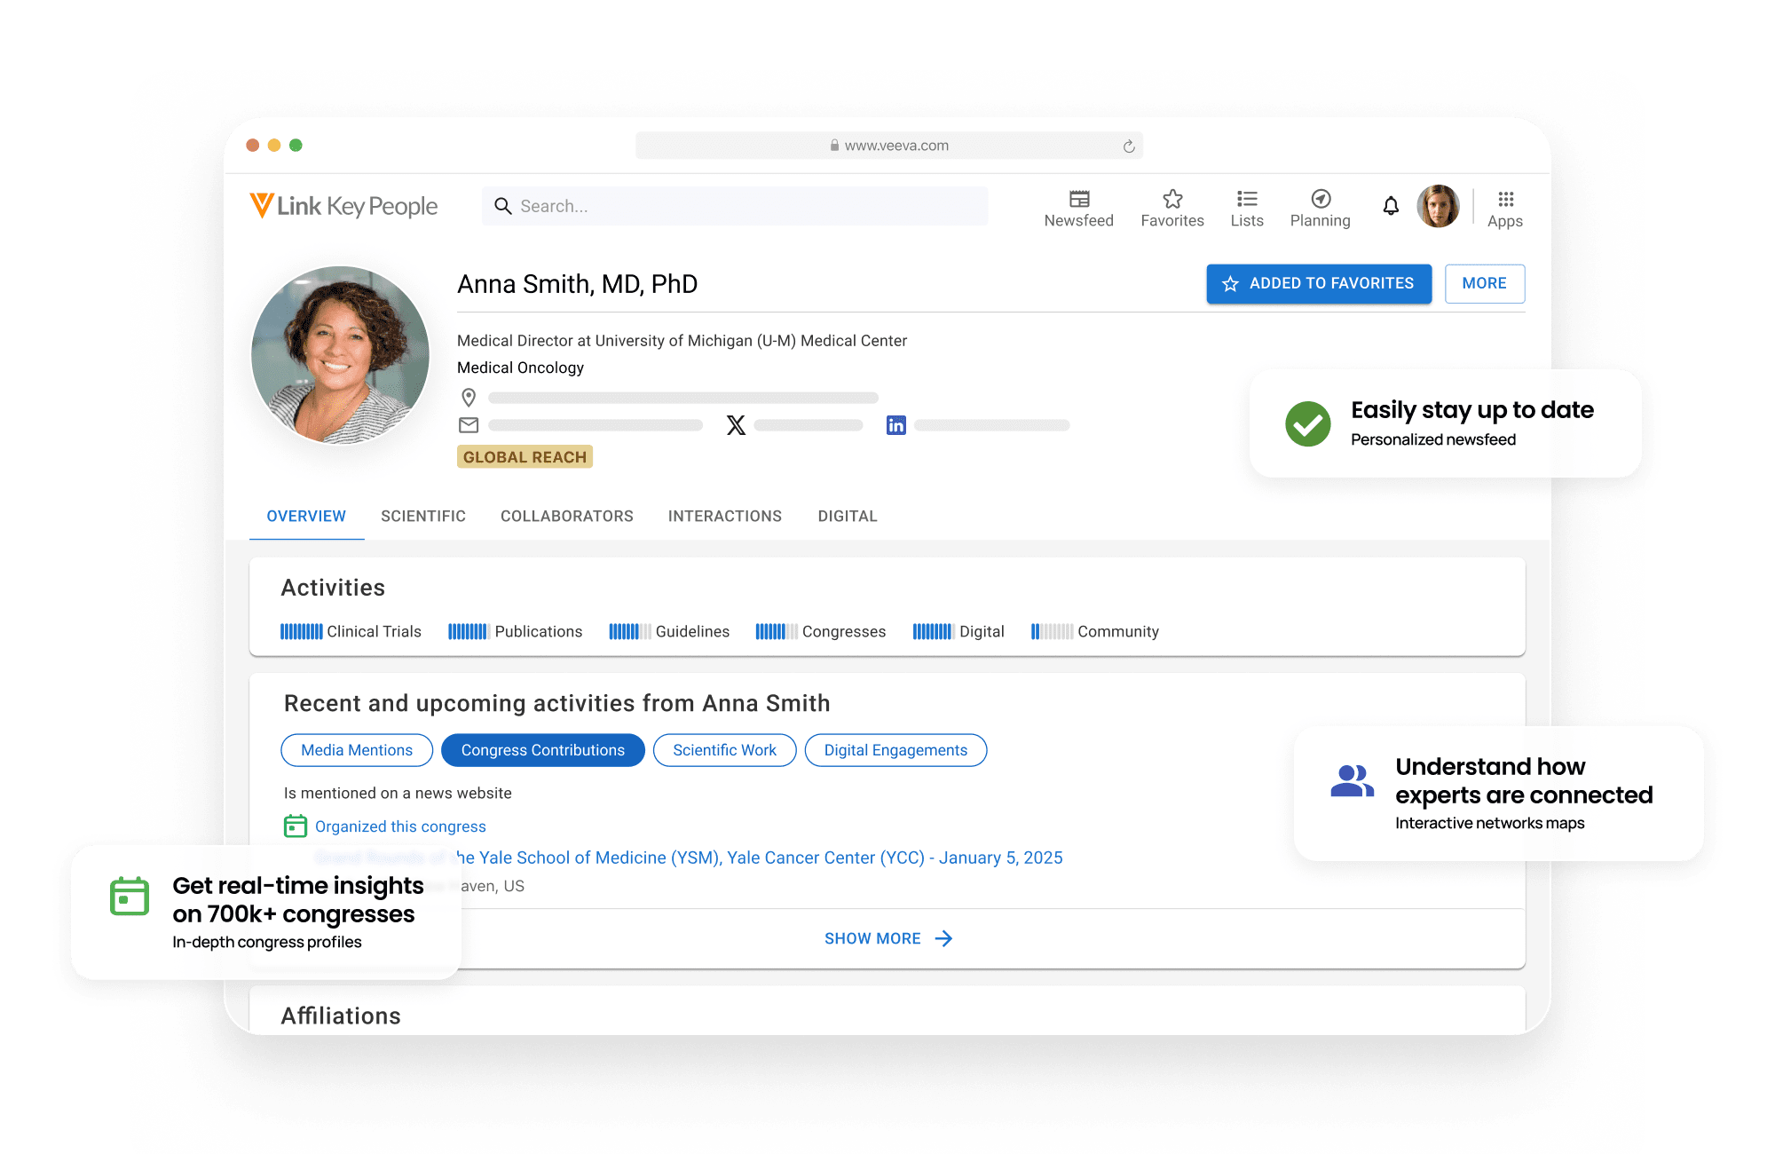The width and height of the screenshot is (1775, 1154).
Task: Switch to the Collaborators tab
Action: click(x=566, y=517)
